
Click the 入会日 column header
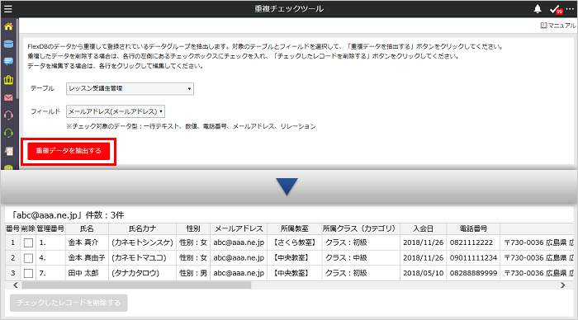click(x=423, y=228)
